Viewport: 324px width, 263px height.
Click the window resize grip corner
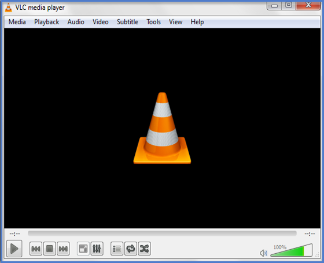(317, 255)
